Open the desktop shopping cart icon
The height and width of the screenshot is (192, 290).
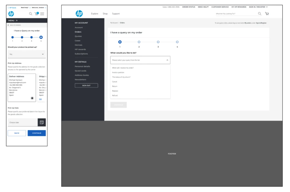267,14
